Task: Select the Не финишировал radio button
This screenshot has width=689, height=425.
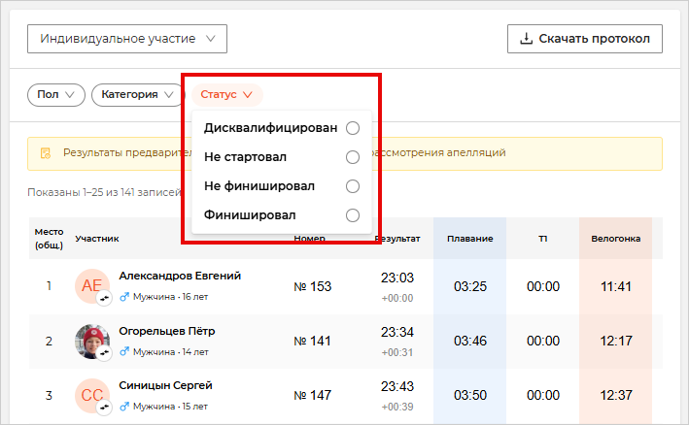Action: click(353, 186)
